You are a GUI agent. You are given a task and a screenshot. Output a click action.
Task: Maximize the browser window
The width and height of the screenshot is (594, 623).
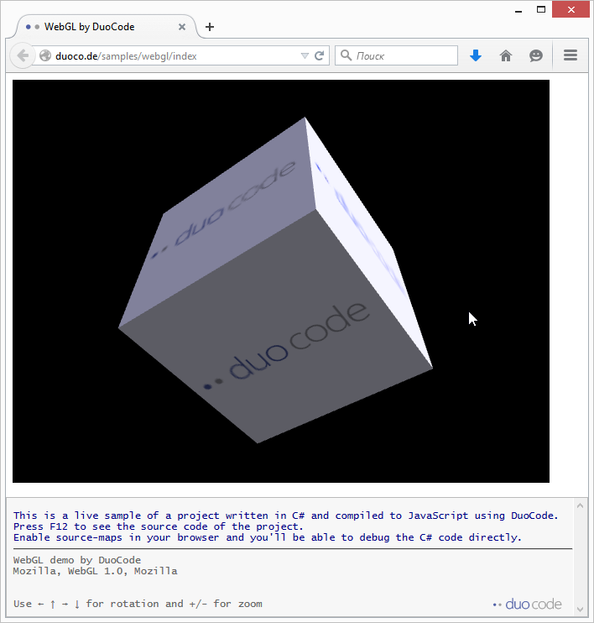541,10
